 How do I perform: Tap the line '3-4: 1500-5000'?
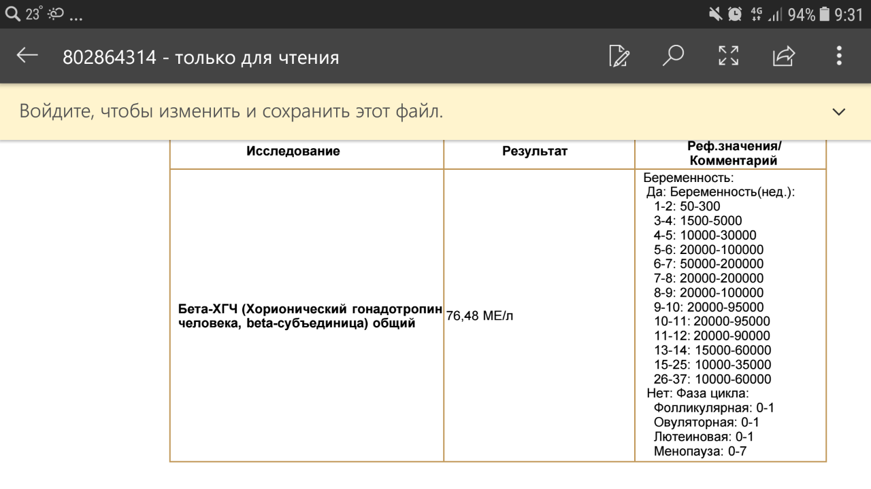coord(698,221)
